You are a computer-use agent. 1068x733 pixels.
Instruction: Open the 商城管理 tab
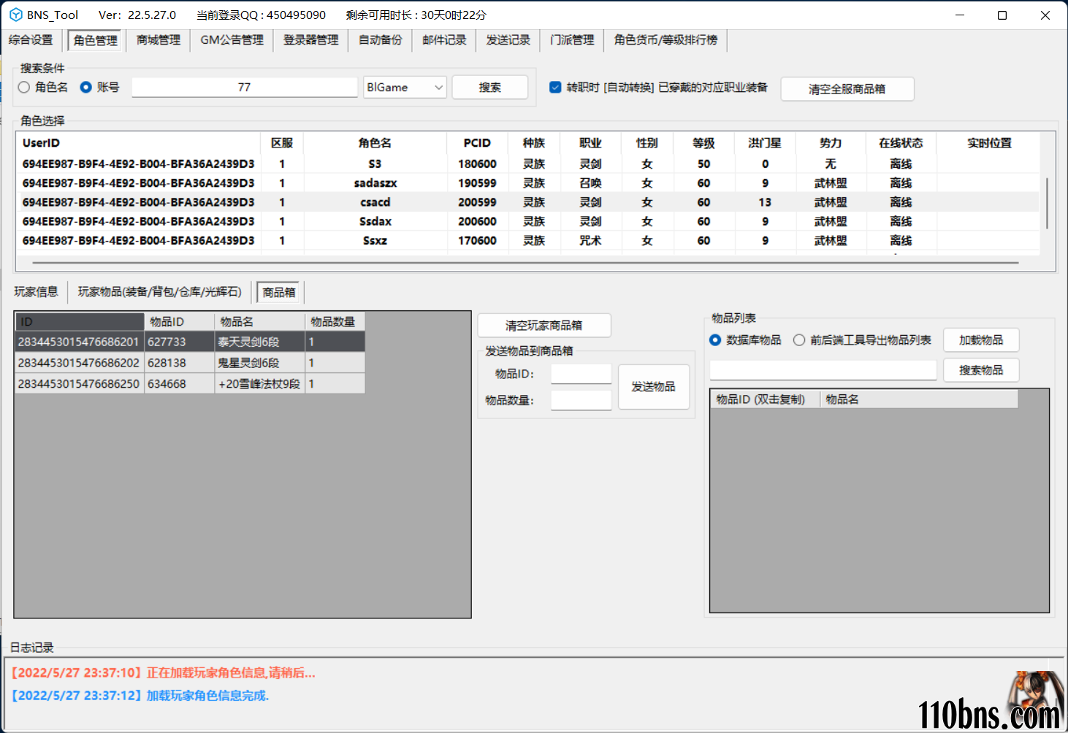pyautogui.click(x=159, y=40)
